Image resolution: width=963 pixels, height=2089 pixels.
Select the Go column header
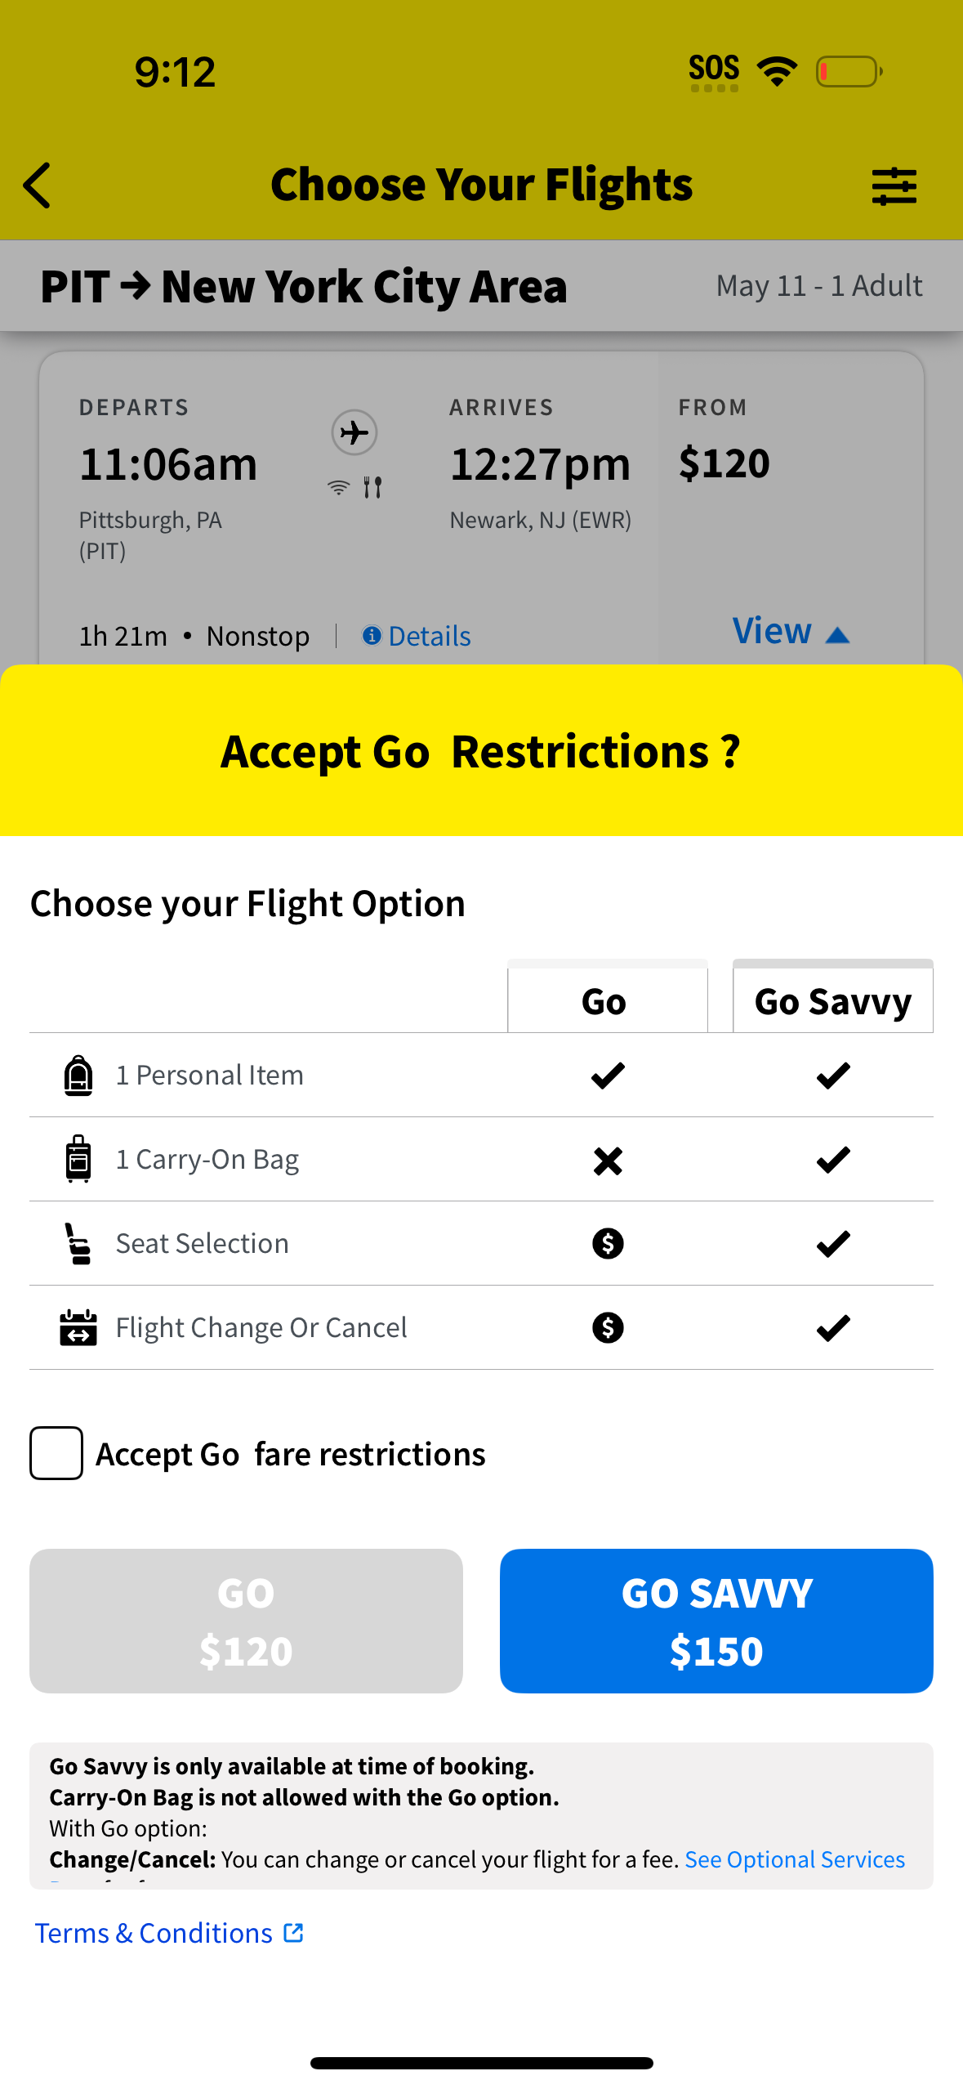tap(606, 1000)
